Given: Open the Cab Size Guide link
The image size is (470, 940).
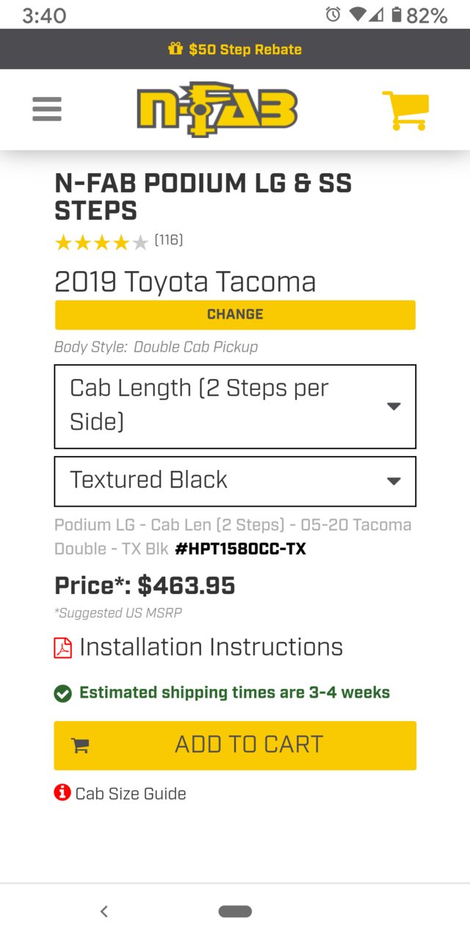Looking at the screenshot, I should 131,793.
